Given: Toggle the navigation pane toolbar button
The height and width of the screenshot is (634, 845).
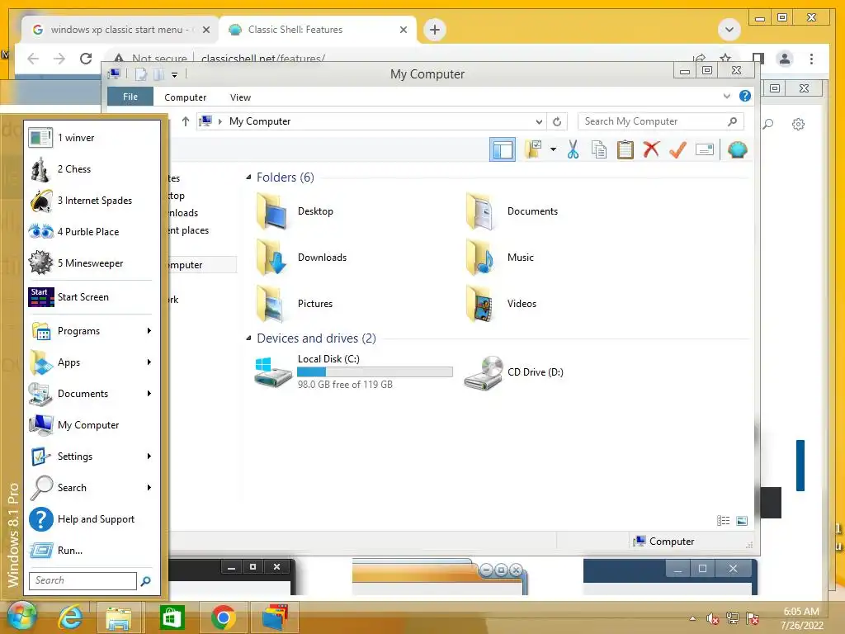Looking at the screenshot, I should 503,149.
